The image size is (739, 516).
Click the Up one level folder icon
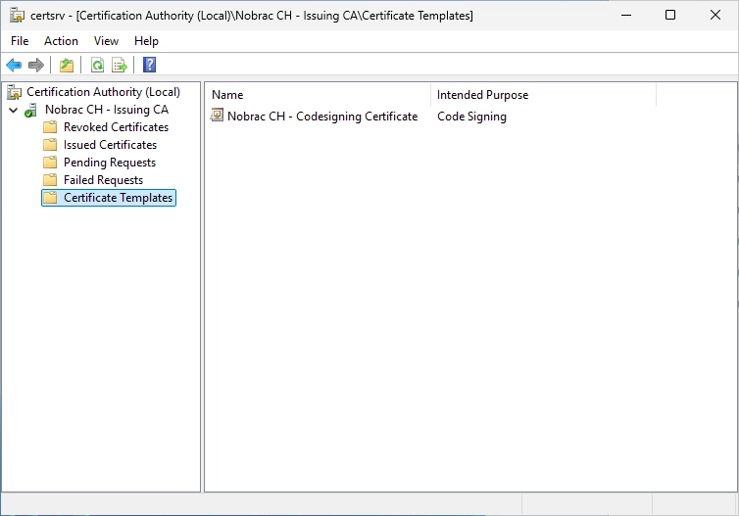(67, 65)
